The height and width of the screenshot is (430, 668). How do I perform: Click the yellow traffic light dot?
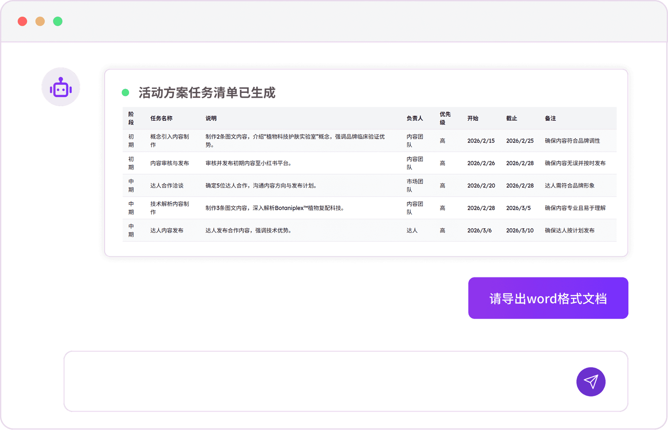[40, 21]
